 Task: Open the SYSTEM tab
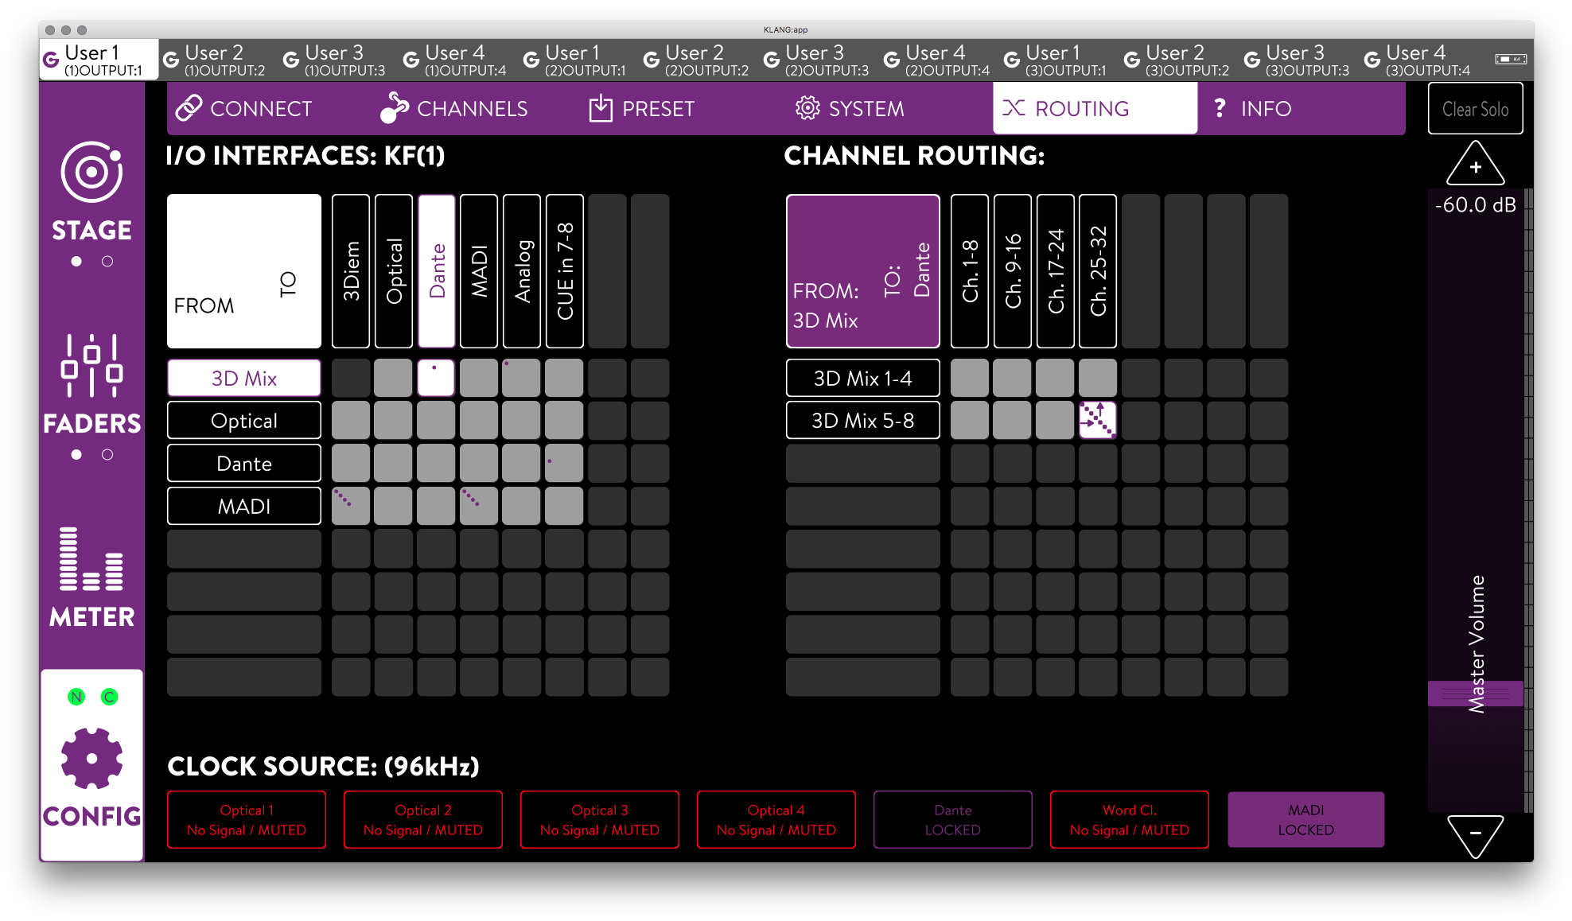tap(850, 107)
